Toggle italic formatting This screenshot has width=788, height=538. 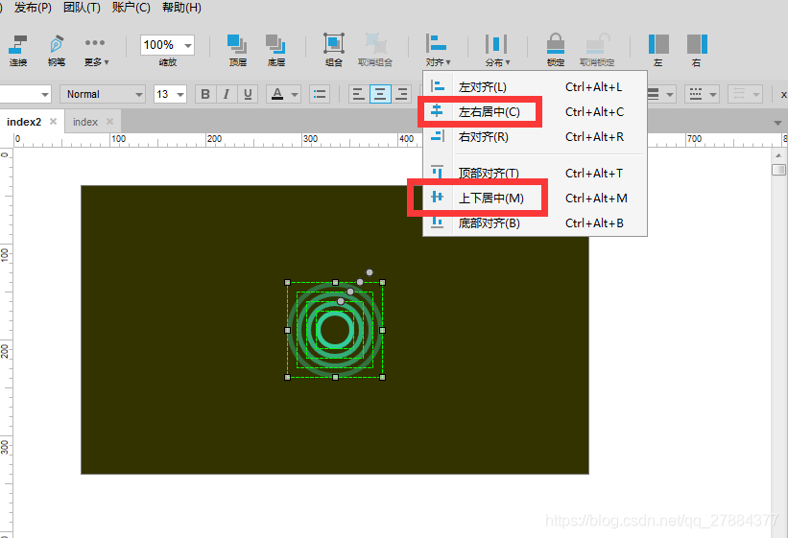(x=227, y=94)
